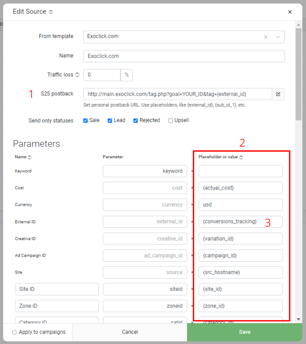Click the usd value field

click(241, 205)
